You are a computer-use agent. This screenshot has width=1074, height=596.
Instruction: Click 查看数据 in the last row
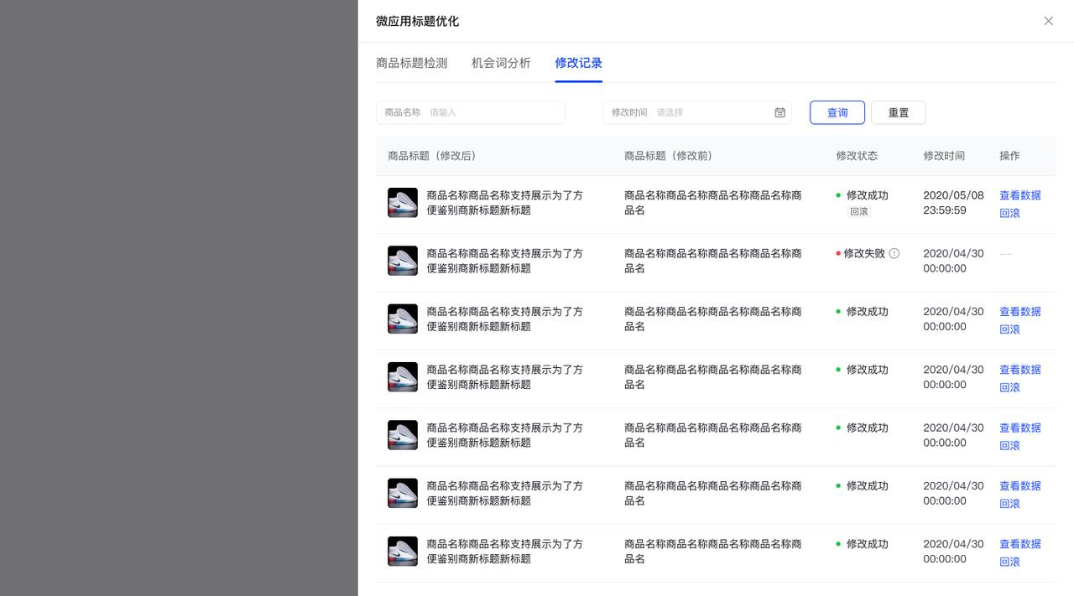point(1019,544)
